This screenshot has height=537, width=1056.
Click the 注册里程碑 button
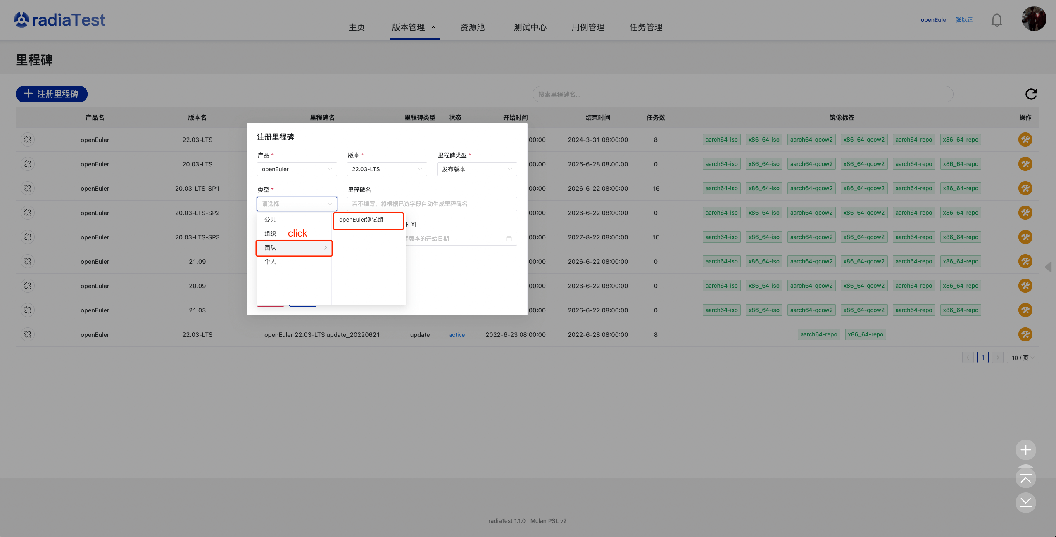52,94
